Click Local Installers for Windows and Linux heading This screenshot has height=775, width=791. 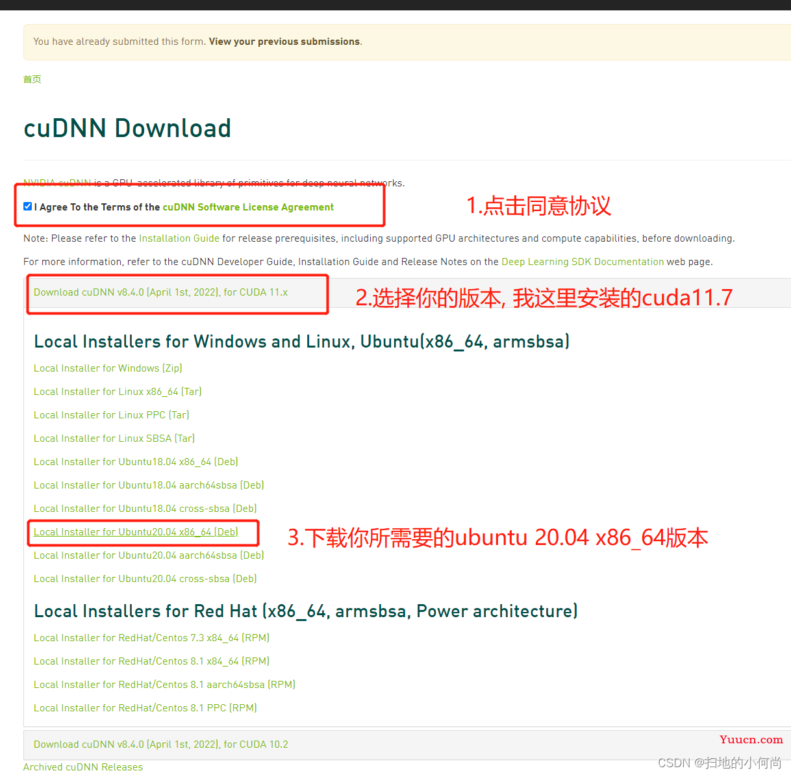pyautogui.click(x=302, y=342)
